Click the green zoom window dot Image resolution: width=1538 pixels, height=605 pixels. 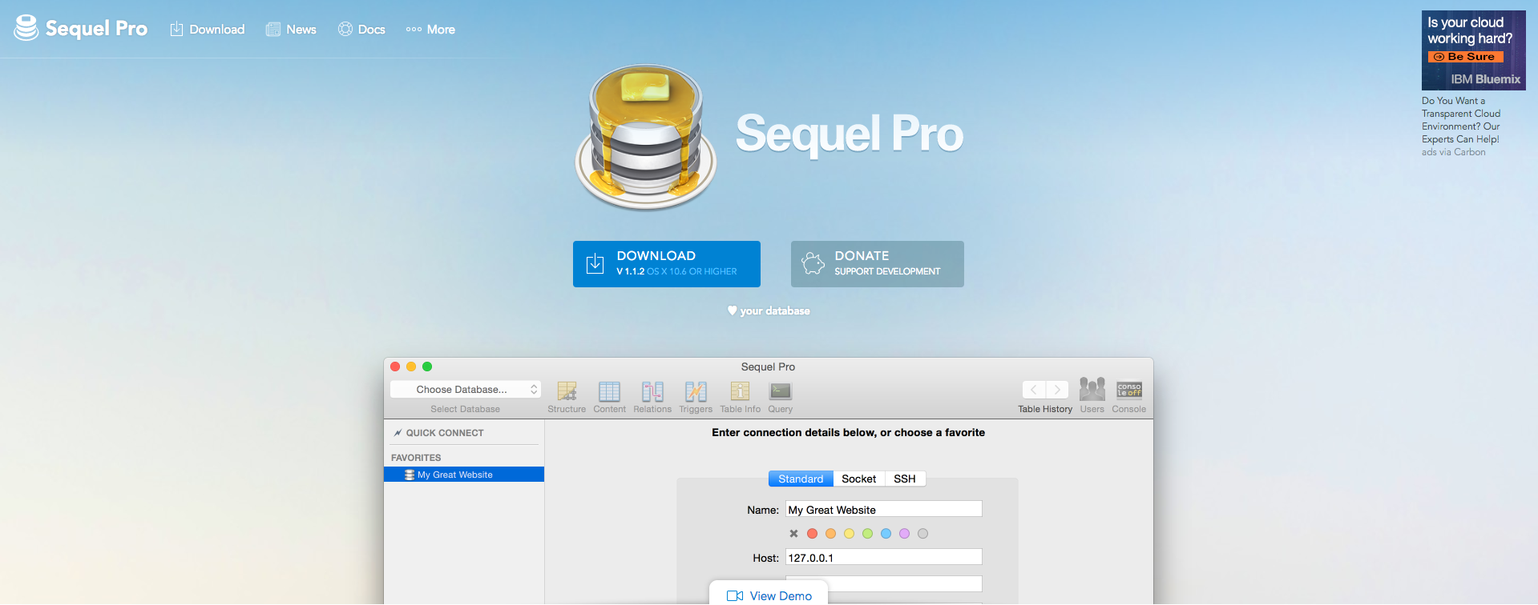pyautogui.click(x=427, y=367)
